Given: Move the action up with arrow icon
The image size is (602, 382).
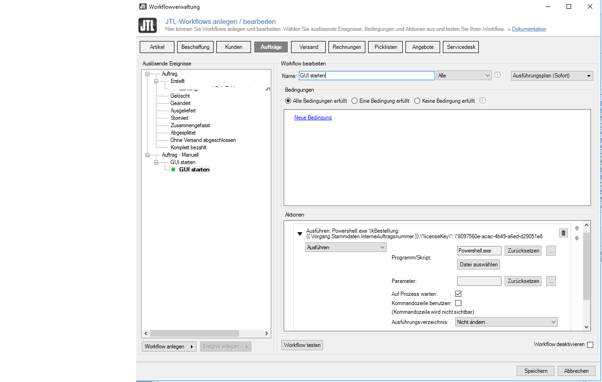Looking at the screenshot, I should (577, 228).
